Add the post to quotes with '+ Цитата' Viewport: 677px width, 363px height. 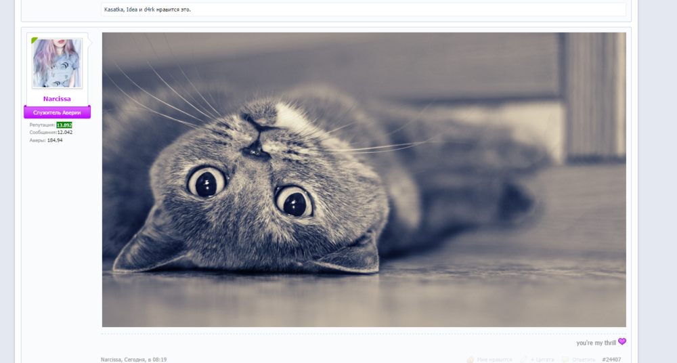pyautogui.click(x=542, y=360)
